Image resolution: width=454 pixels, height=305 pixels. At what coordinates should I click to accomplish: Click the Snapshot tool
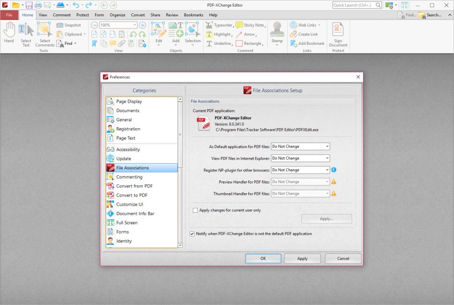click(69, 25)
